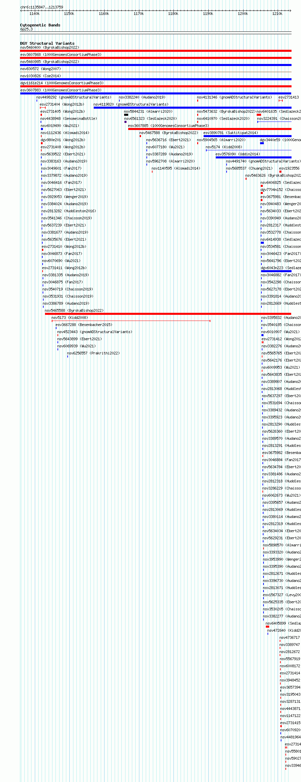Open esv3607883 variant entry
Viewport: 301px width, 782px height.
pos(61,90)
